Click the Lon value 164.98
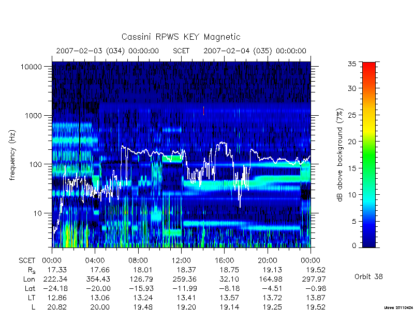This screenshot has width=414, height=310. 270,279
